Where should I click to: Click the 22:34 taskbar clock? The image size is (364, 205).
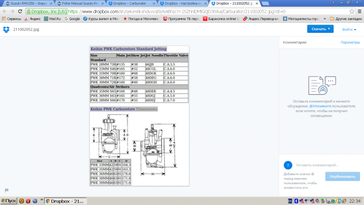[355, 201]
